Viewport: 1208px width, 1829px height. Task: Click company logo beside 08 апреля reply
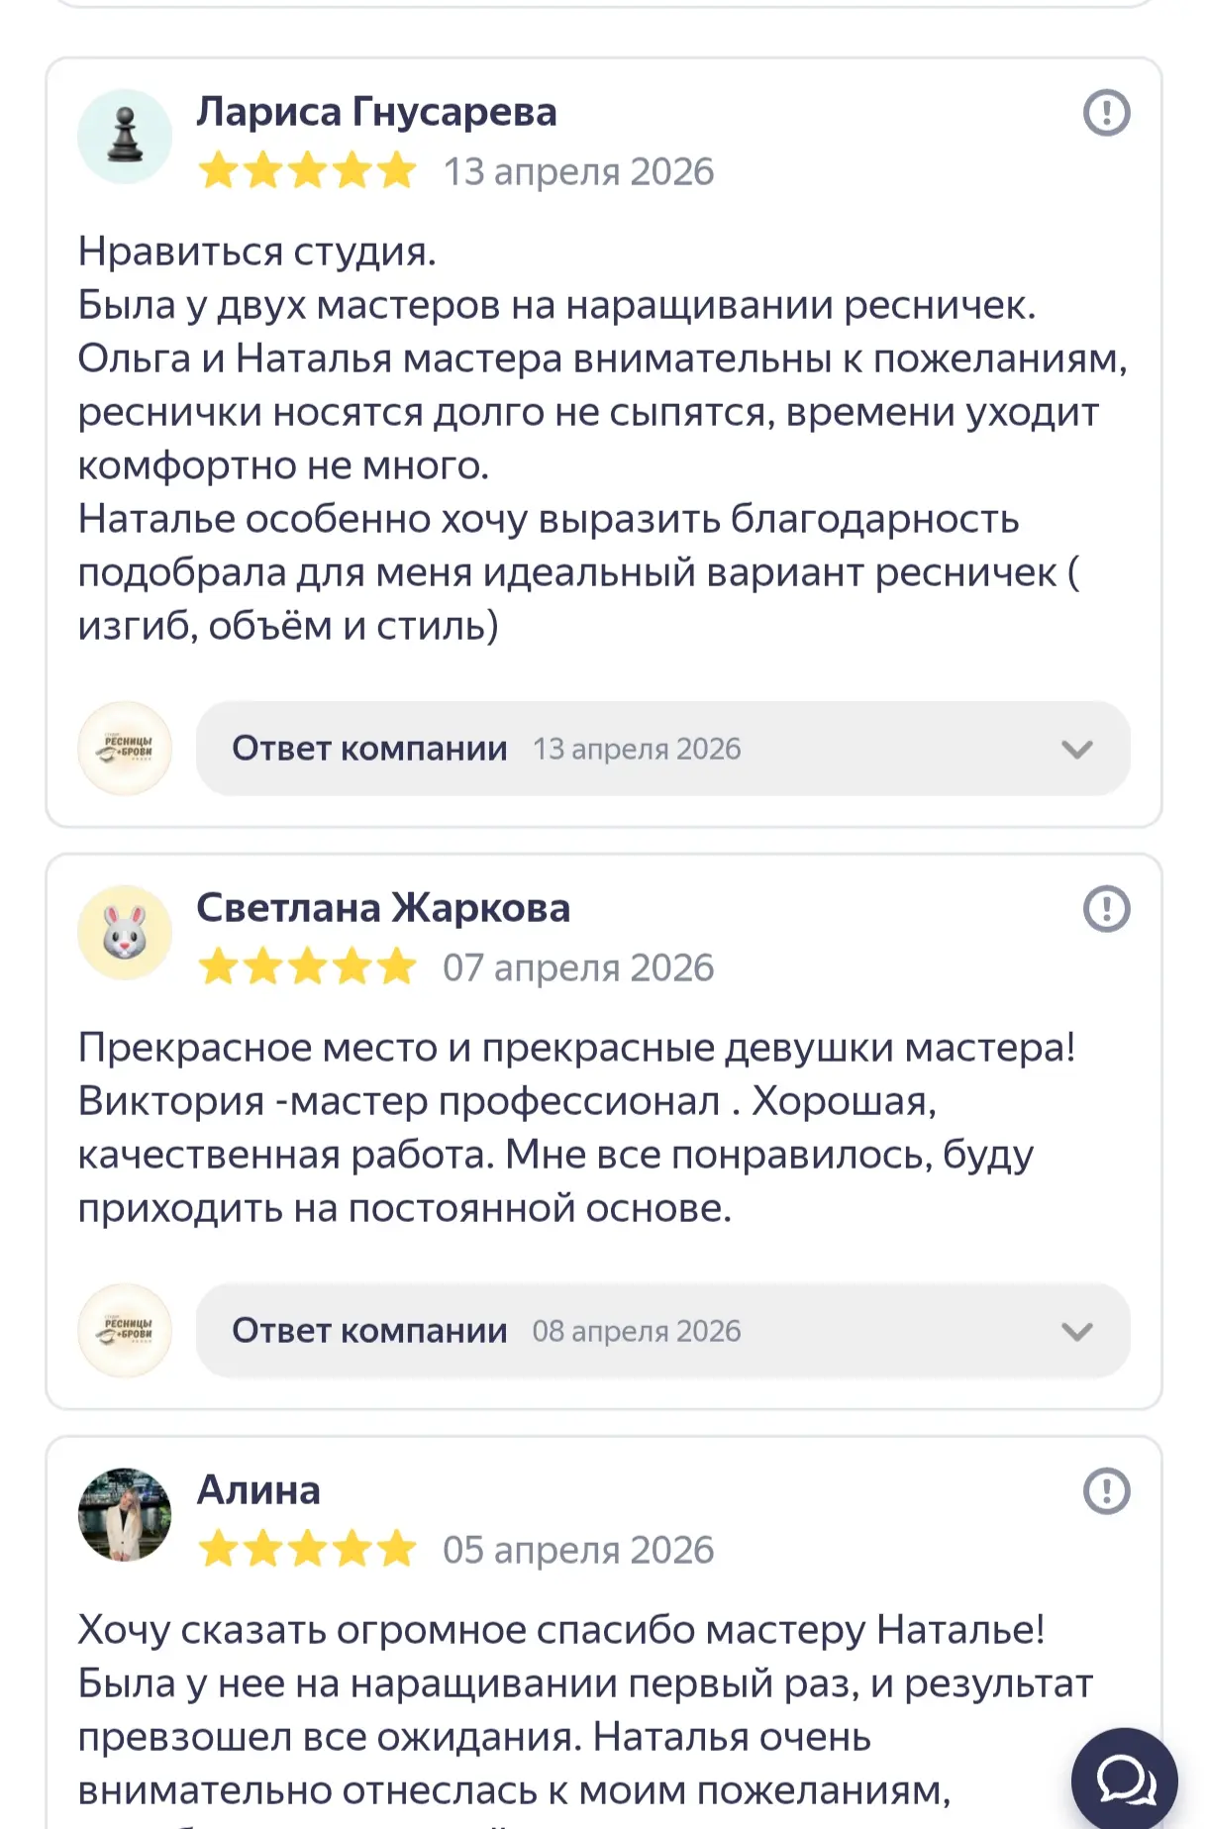tap(125, 1331)
